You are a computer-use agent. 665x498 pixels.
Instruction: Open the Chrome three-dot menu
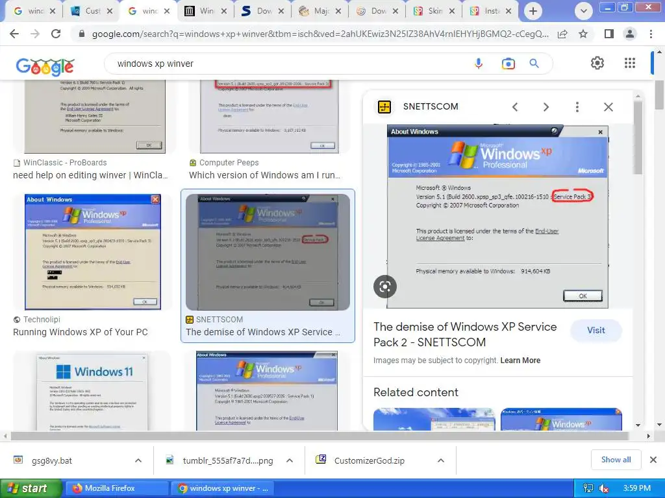651,34
